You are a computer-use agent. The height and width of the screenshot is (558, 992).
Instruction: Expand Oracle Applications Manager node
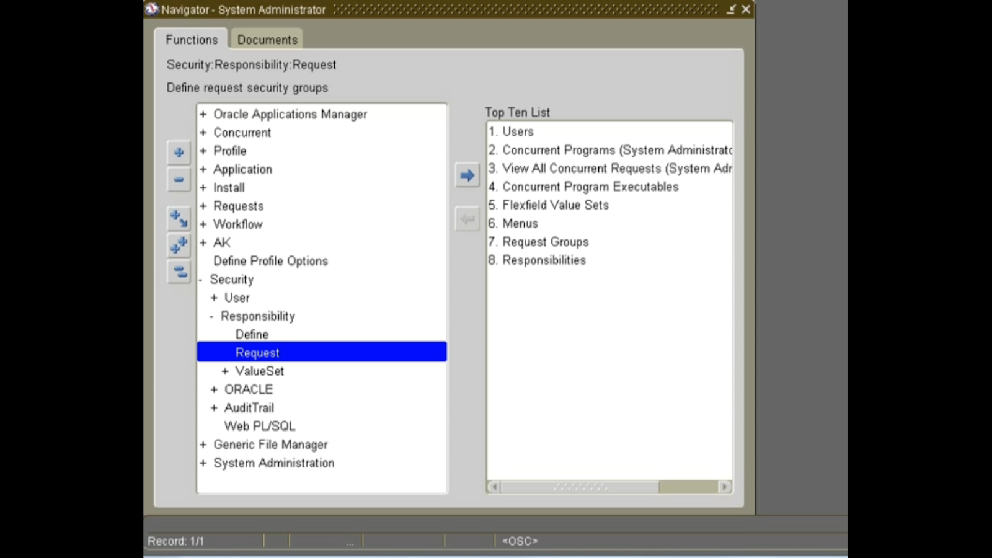pos(203,114)
